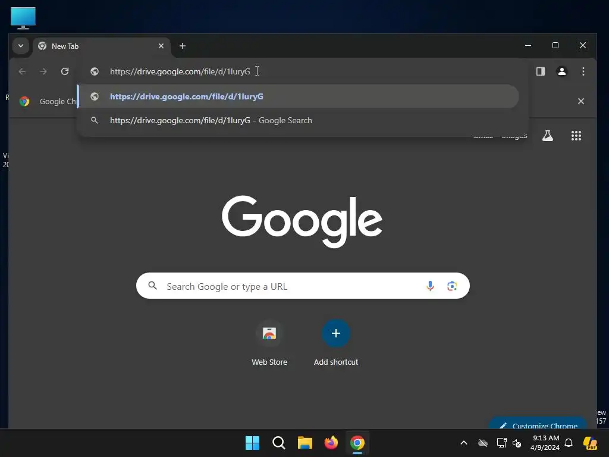Dismiss the Google Chrome info bar

[581, 101]
